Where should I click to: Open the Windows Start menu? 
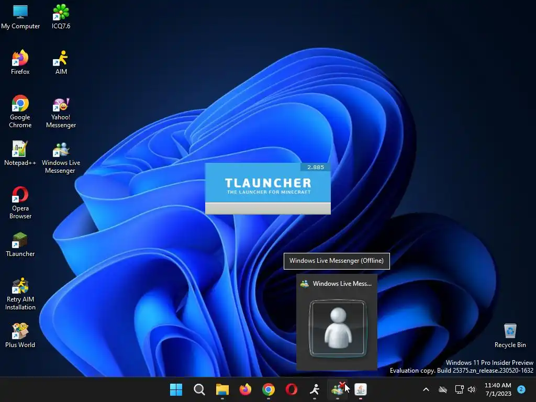(x=176, y=389)
